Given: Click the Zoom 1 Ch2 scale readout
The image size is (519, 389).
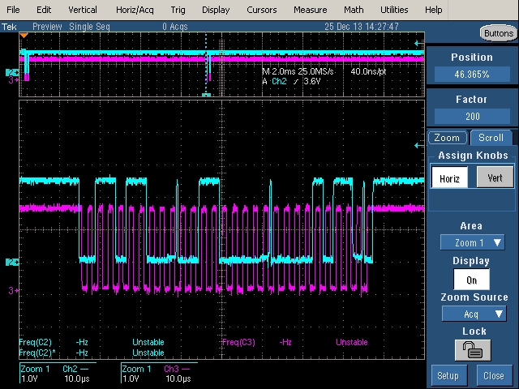Looking at the screenshot, I should 58,374.
